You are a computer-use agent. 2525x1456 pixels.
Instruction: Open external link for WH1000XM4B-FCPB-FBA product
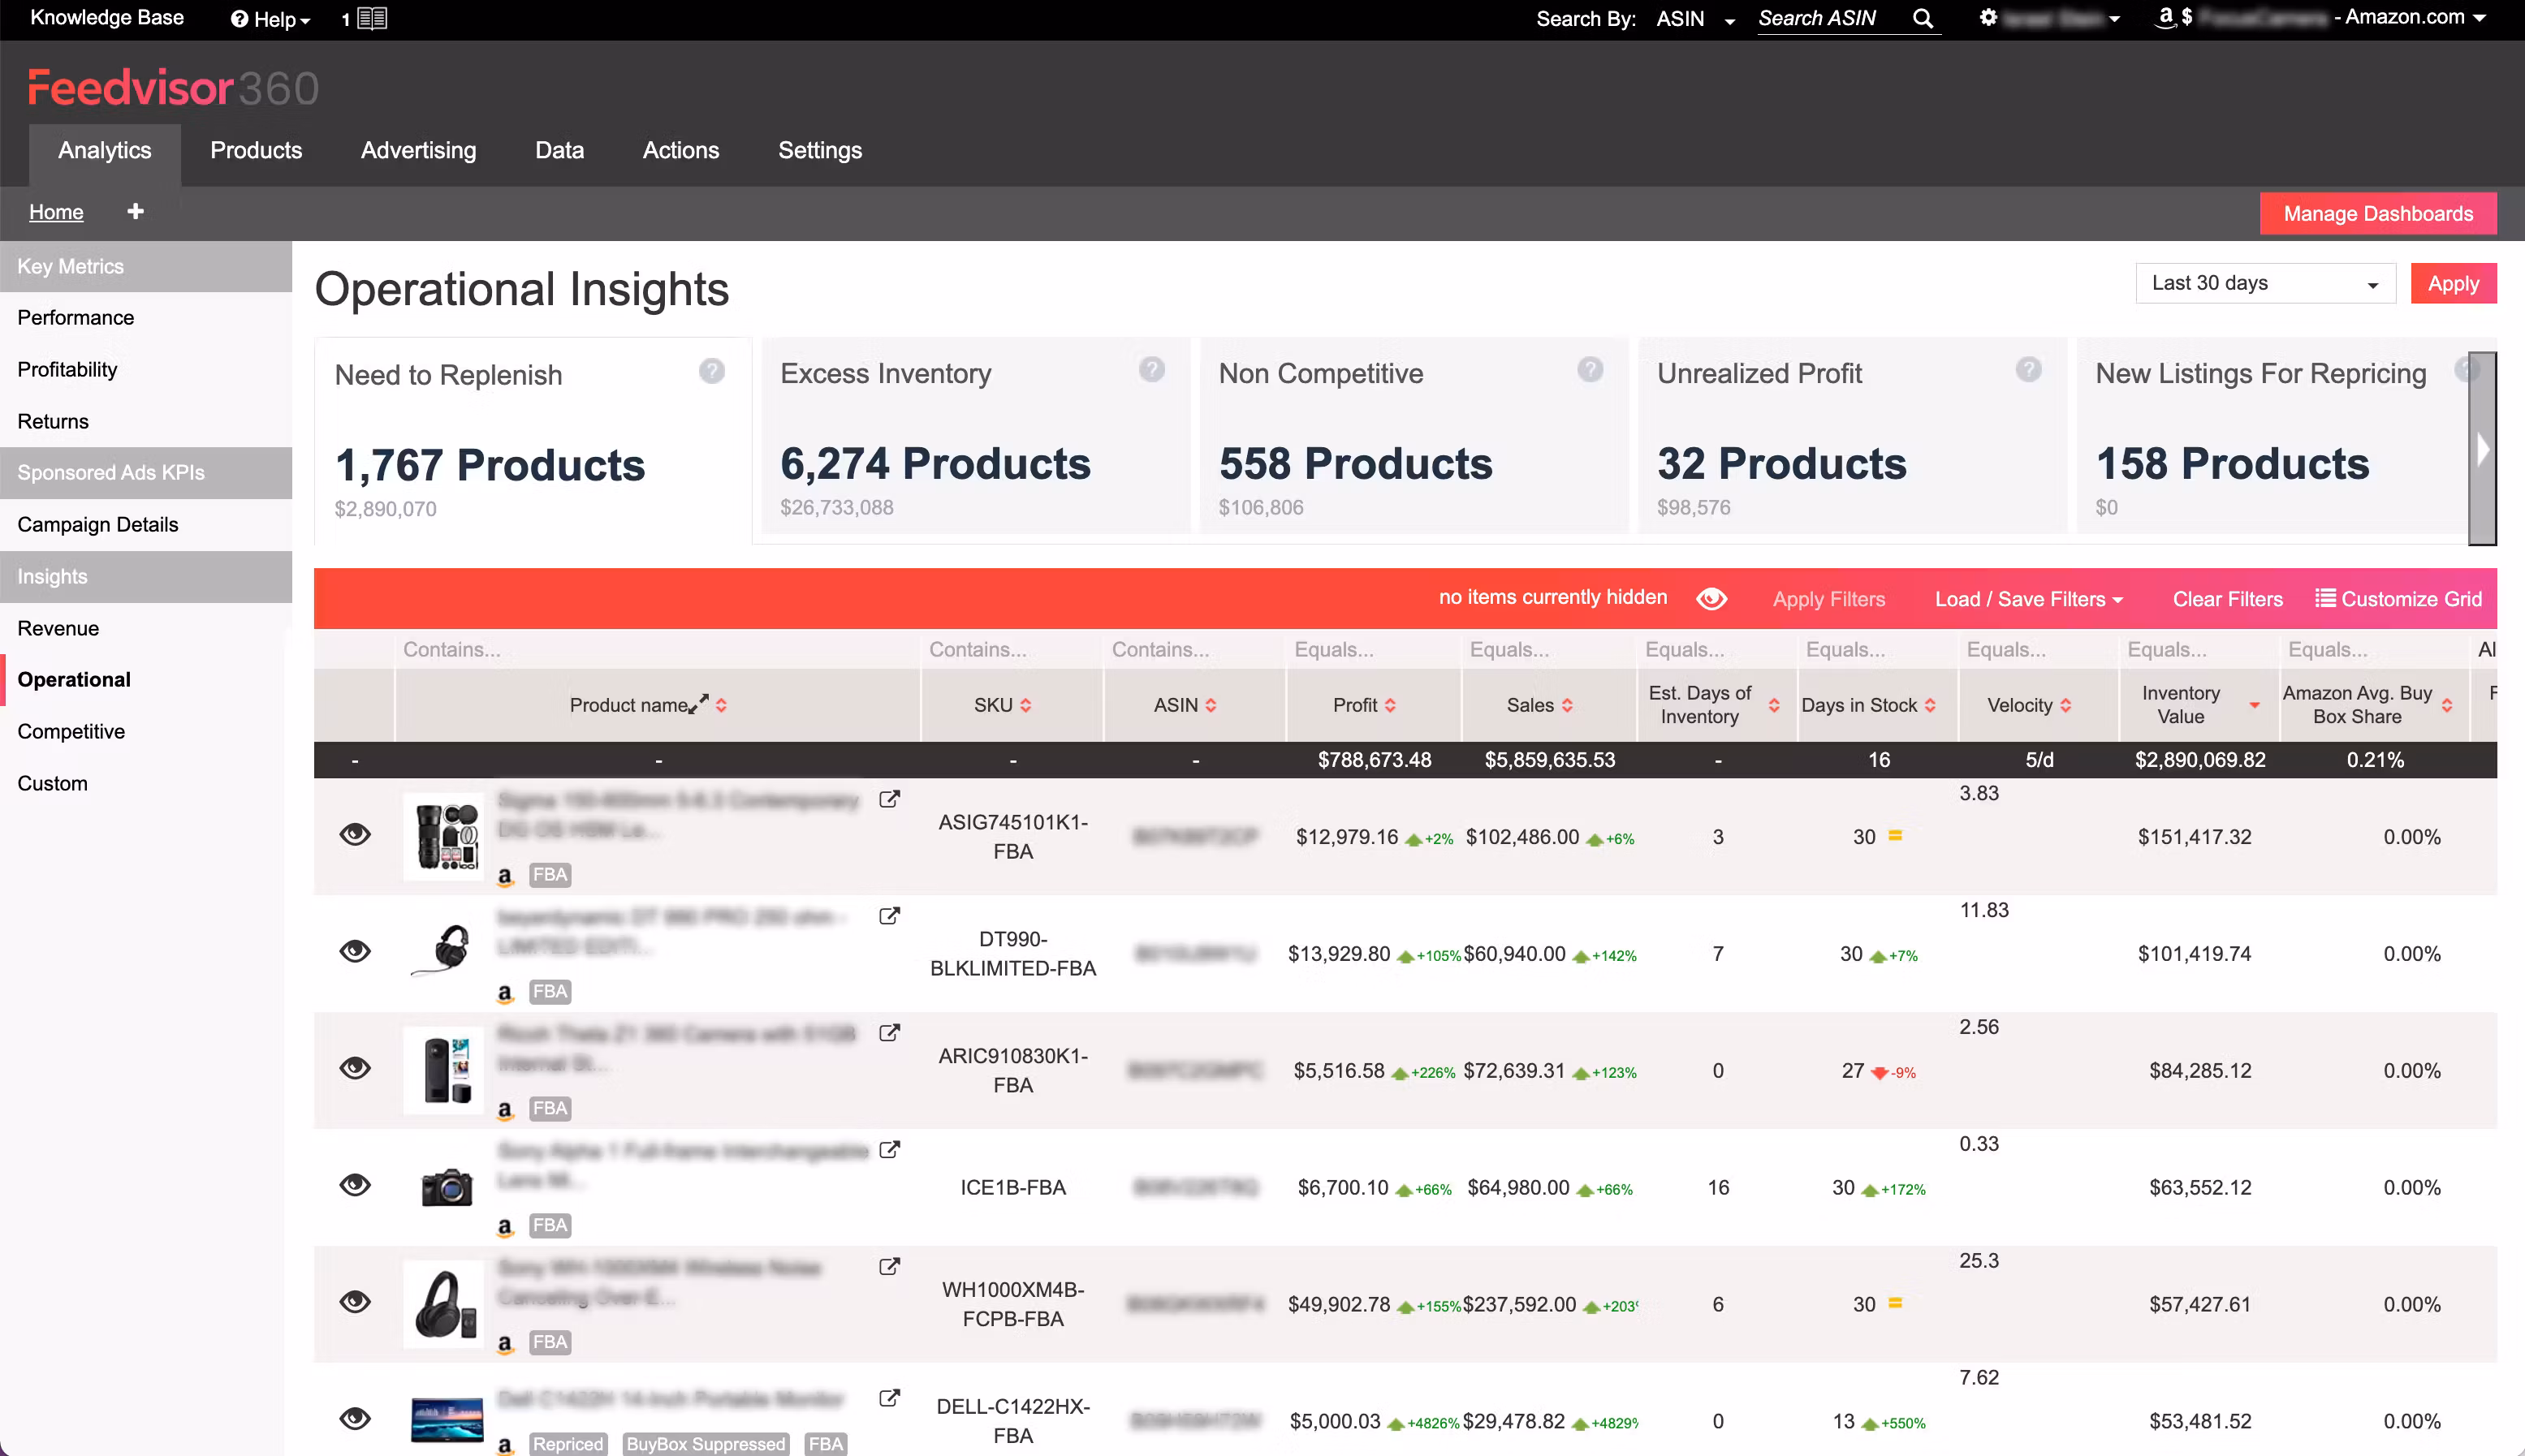click(x=888, y=1267)
